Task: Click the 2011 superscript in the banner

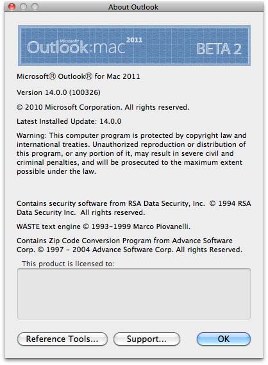Action: (x=134, y=40)
